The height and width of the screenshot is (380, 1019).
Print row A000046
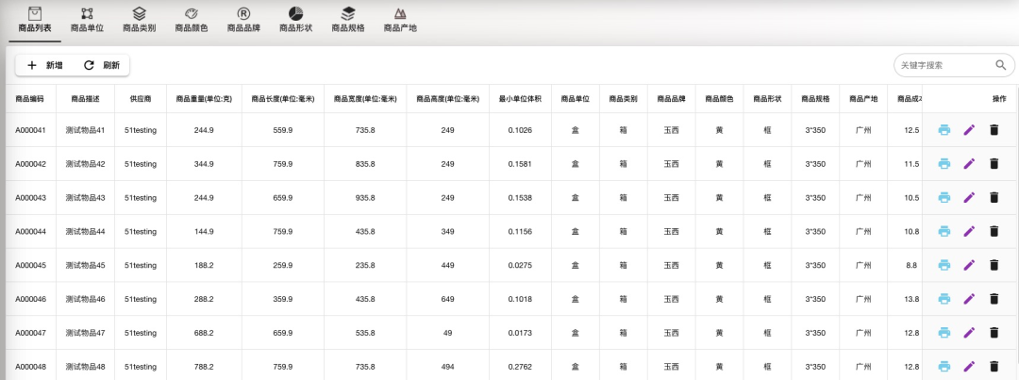click(x=944, y=299)
